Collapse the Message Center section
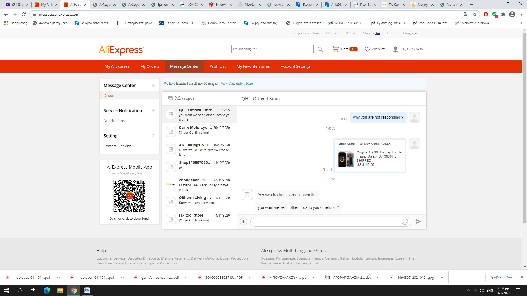Image resolution: width=527 pixels, height=296 pixels. pos(153,86)
